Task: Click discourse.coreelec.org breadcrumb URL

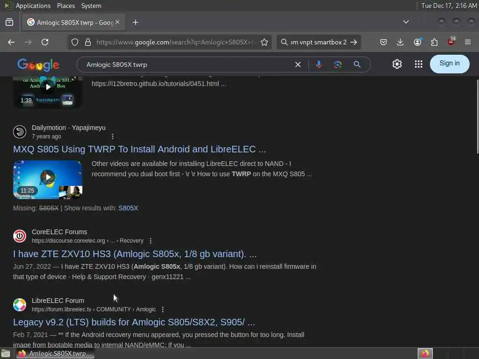Action: (87, 241)
